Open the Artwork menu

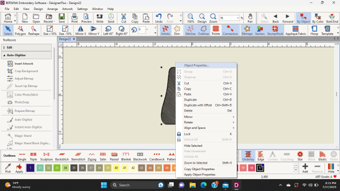click(x=67, y=9)
